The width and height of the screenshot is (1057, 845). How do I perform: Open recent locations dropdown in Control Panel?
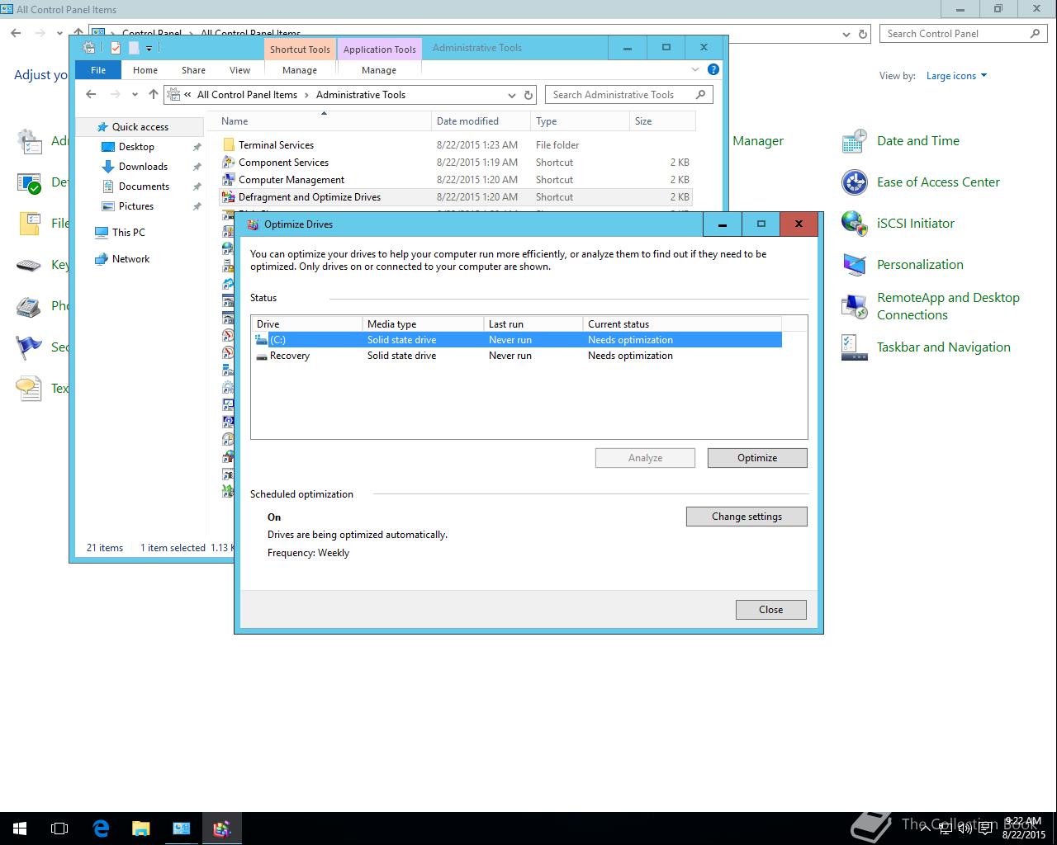click(59, 34)
